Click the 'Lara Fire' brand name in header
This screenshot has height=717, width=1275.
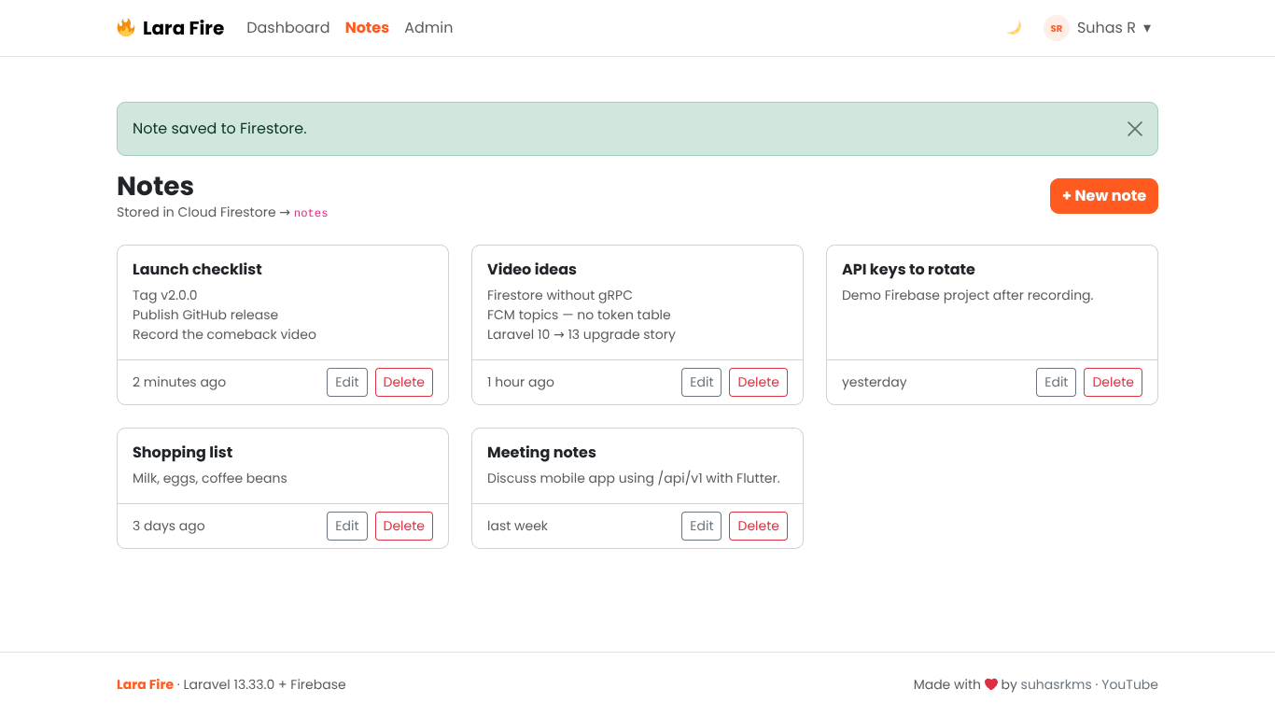click(x=183, y=28)
